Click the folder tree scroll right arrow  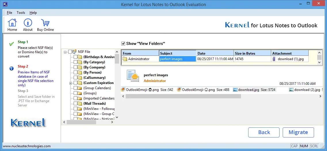pos(112,122)
